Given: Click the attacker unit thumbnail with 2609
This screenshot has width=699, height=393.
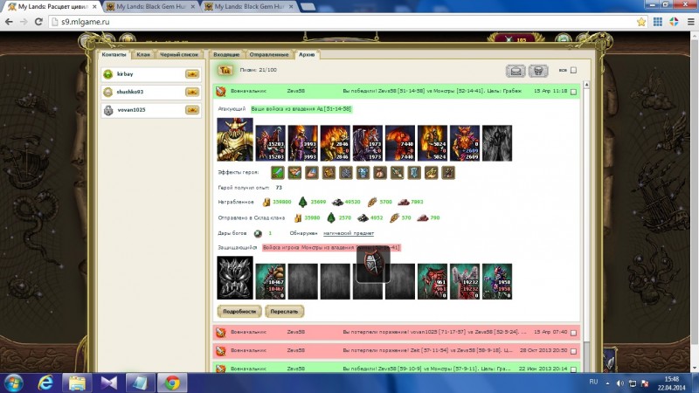Looking at the screenshot, I should (465, 143).
